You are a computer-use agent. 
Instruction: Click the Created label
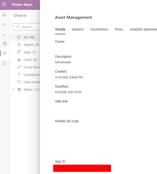(61, 71)
